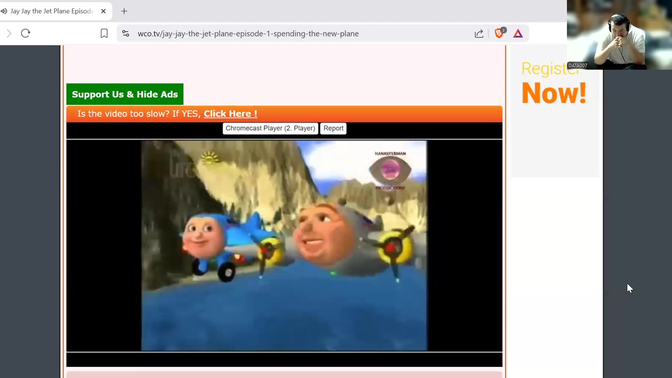
Task: Open a new tab with the plus button
Action: (x=124, y=11)
